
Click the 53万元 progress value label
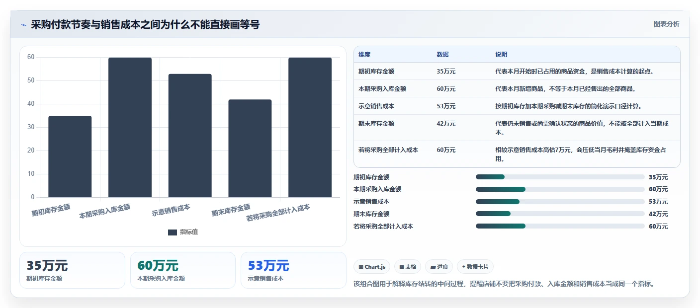coord(658,202)
